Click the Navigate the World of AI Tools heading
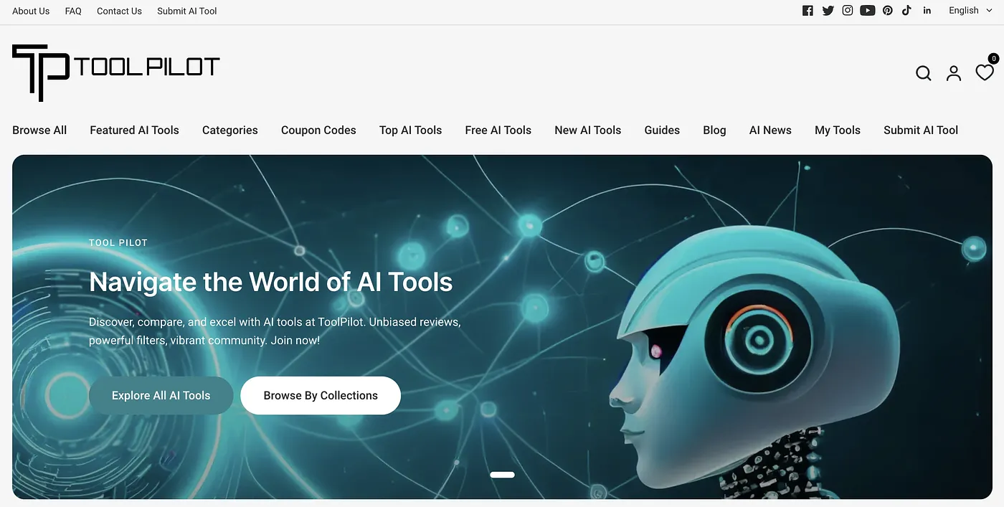This screenshot has height=507, width=1004. point(271,282)
